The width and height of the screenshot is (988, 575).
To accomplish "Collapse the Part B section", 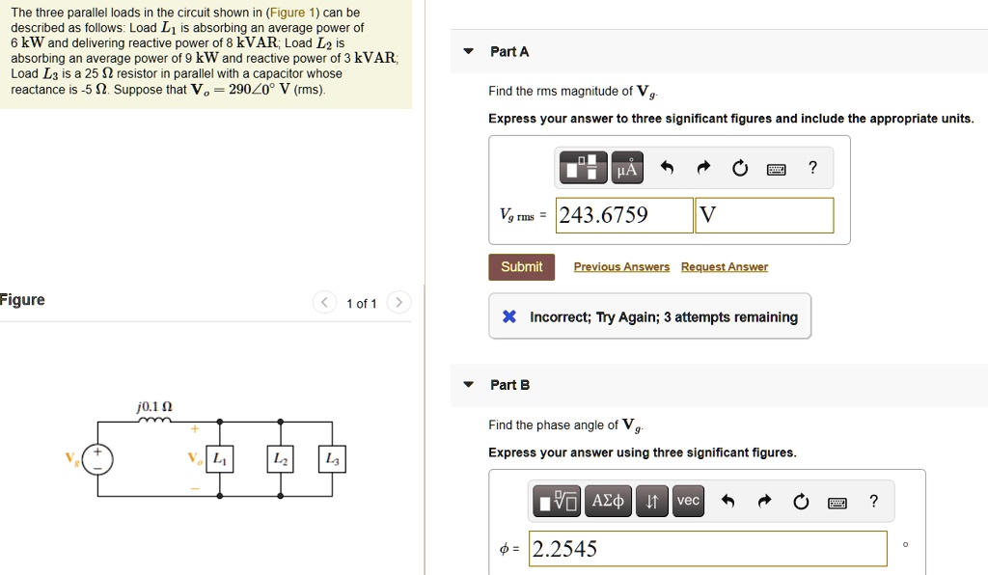I will (x=468, y=384).
